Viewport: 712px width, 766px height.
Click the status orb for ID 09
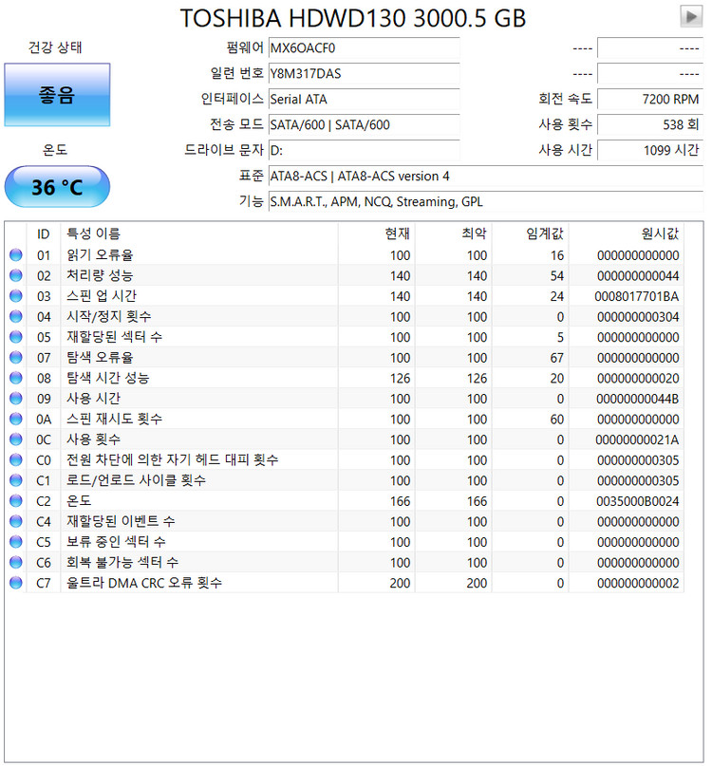(16, 399)
